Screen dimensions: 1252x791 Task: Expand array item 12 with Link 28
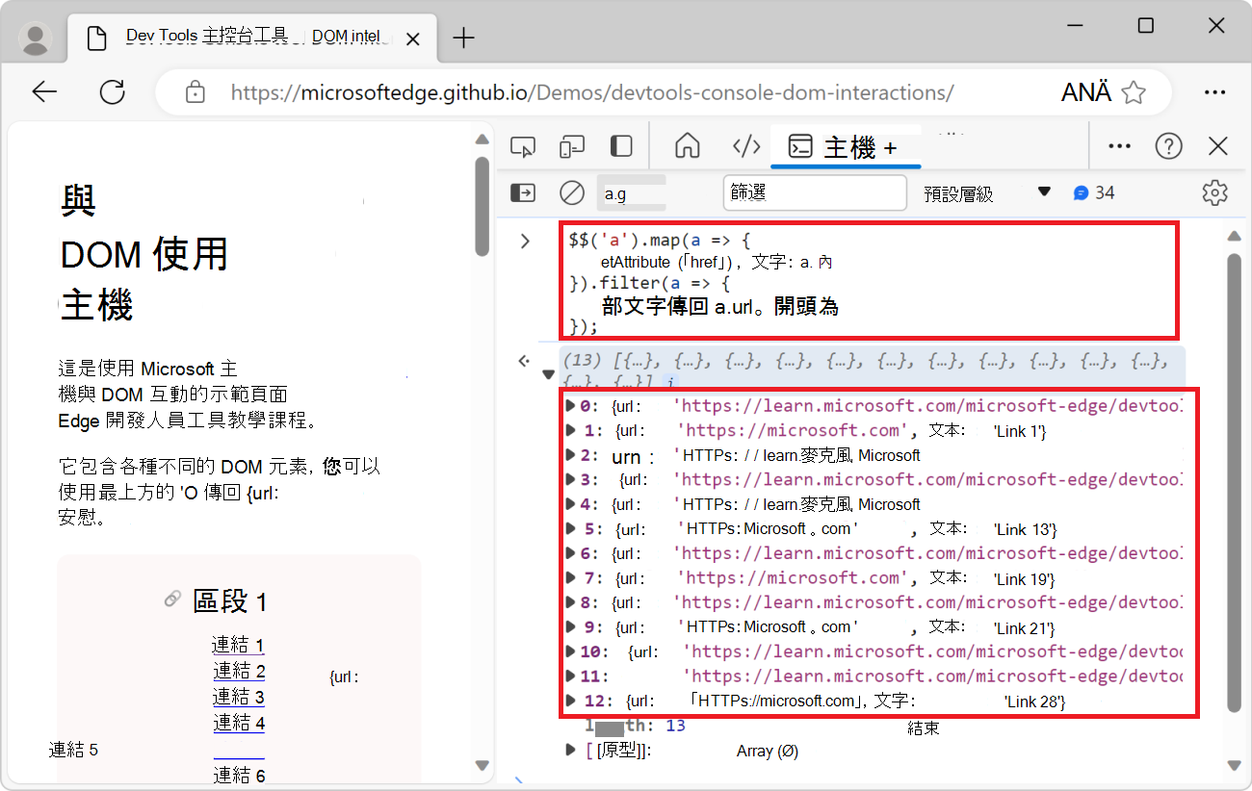pos(571,701)
